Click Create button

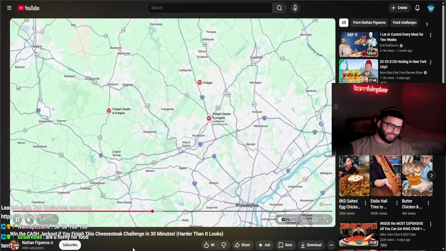pyautogui.click(x=399, y=8)
